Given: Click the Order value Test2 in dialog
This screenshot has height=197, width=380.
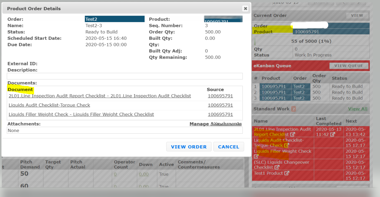Looking at the screenshot, I should [x=115, y=19].
